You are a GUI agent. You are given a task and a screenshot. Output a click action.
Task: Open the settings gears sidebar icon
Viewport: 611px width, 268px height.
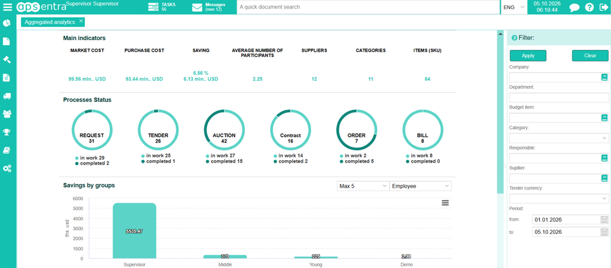(x=7, y=169)
